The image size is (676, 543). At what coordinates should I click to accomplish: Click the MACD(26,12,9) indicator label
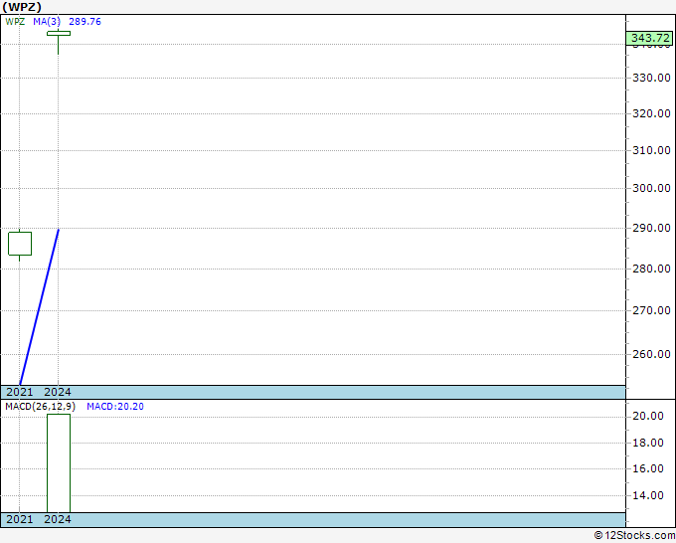pyautogui.click(x=40, y=407)
